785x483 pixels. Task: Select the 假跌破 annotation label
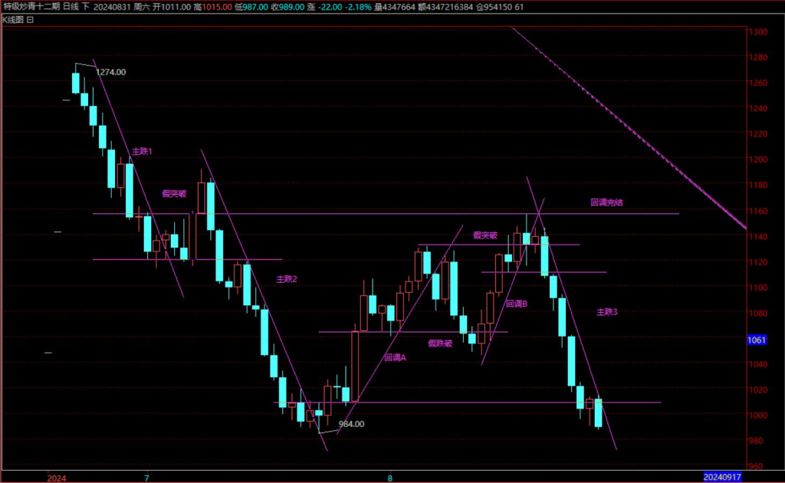(440, 343)
